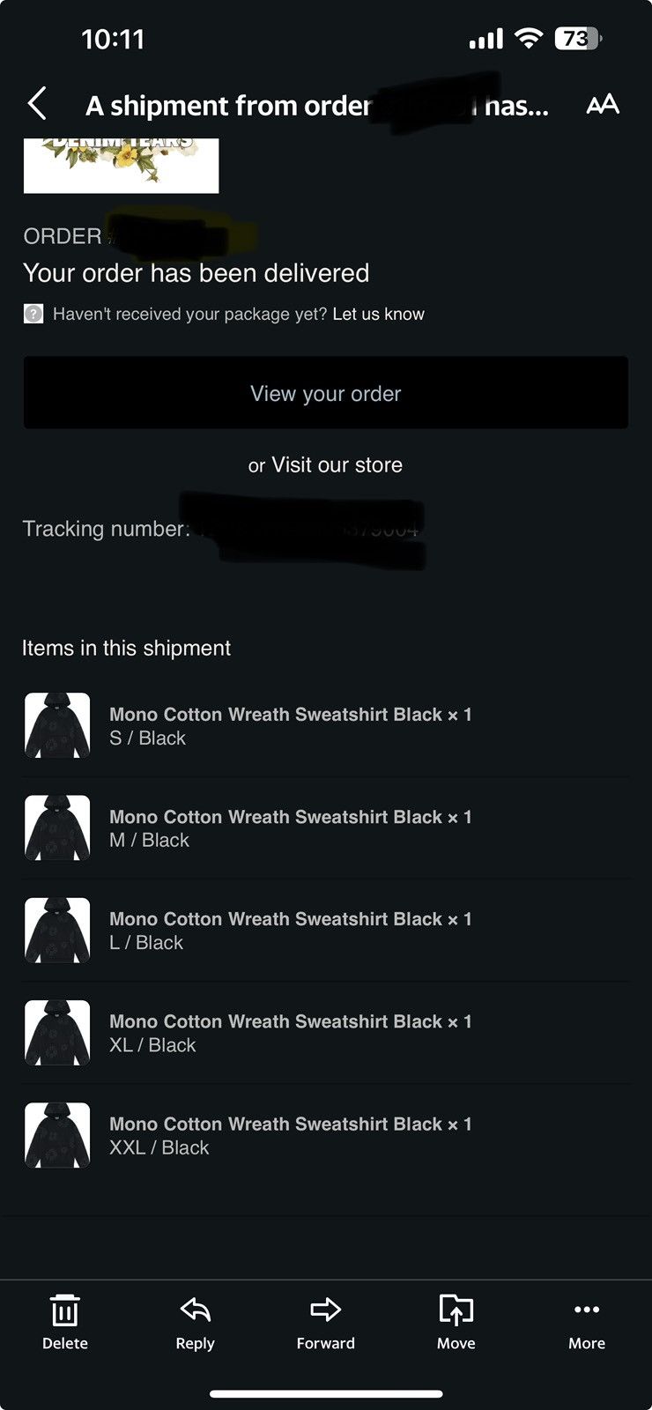Click the View your order button
The image size is (652, 1410).
325,393
